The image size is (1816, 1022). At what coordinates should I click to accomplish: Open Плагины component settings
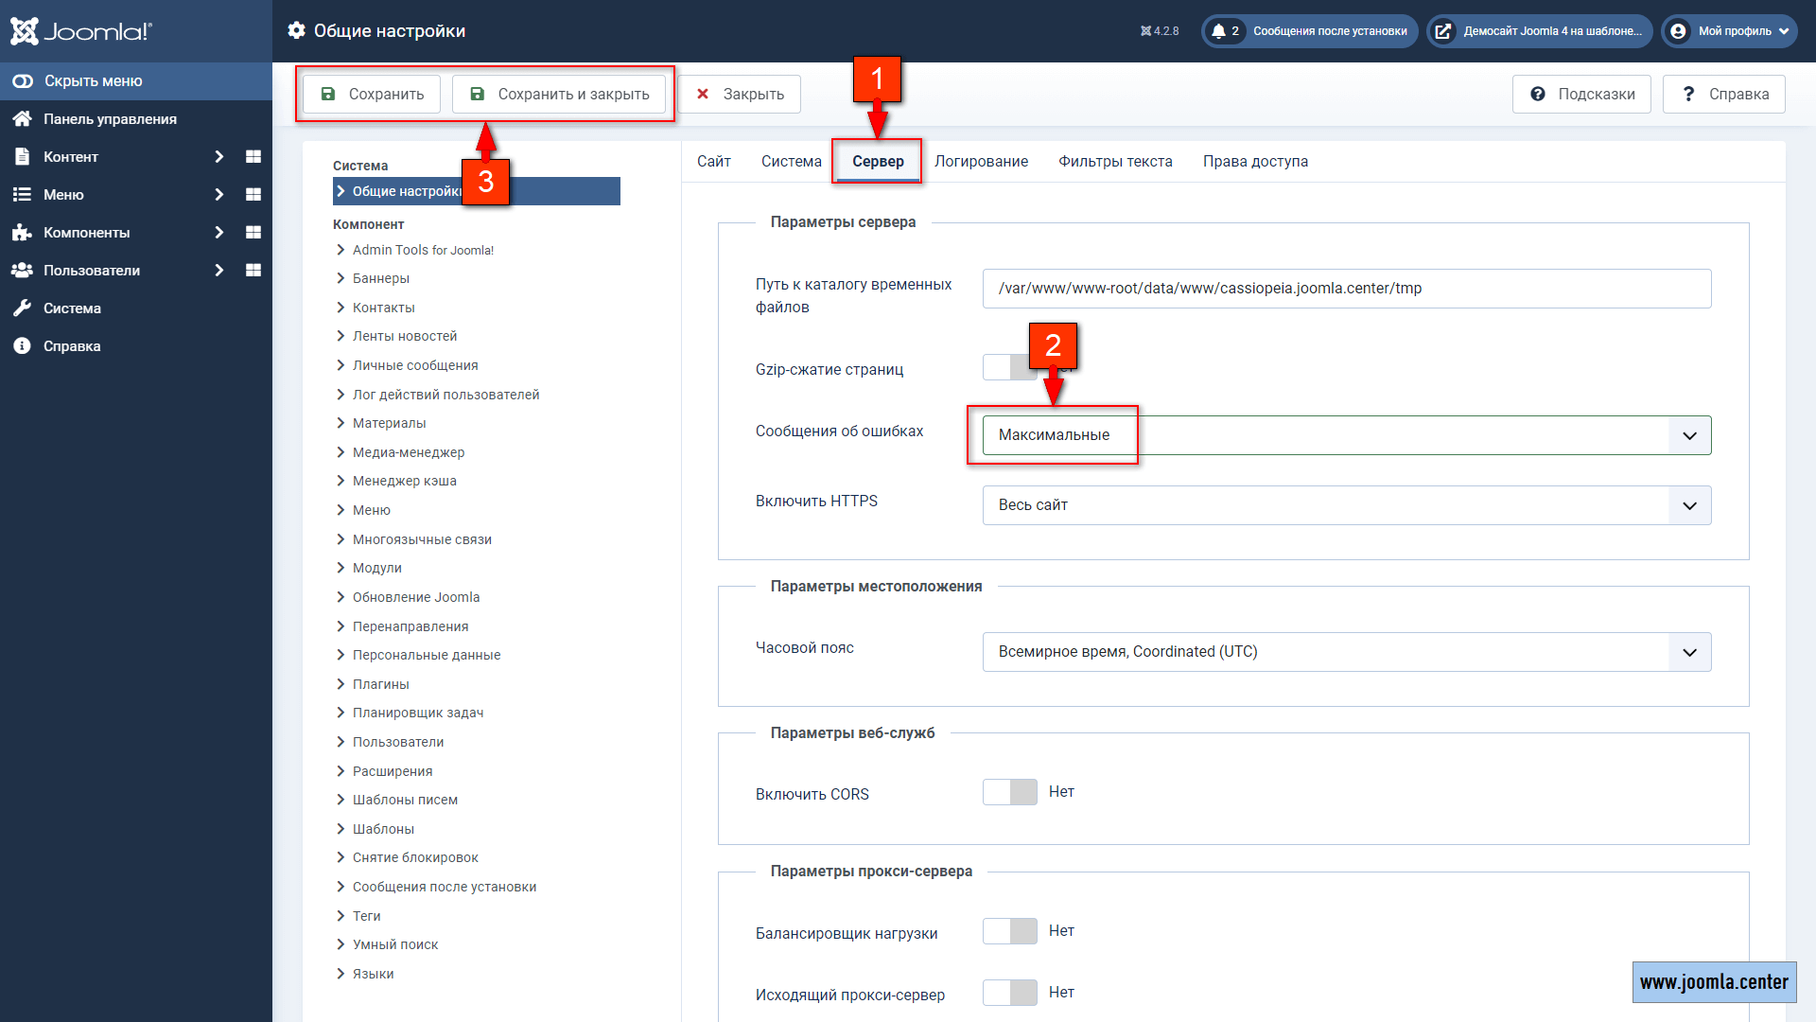coord(381,684)
